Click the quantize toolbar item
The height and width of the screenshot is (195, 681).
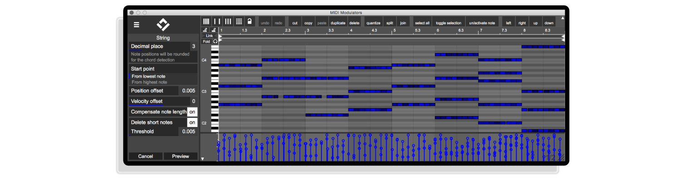tap(373, 23)
